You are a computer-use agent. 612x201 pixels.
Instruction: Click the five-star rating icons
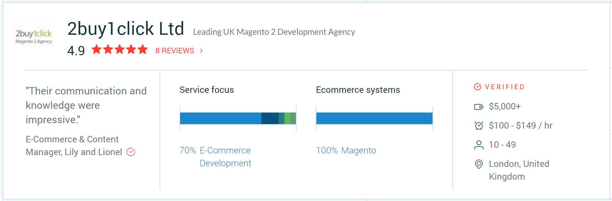[x=120, y=50]
